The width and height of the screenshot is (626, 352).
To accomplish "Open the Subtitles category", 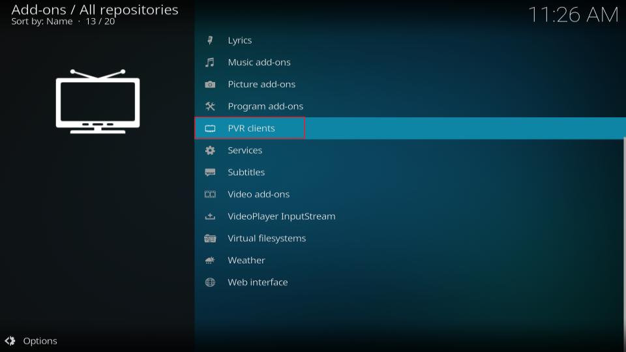I will point(409,172).
